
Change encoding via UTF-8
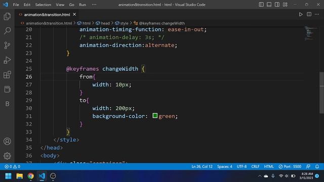[x=242, y=166]
